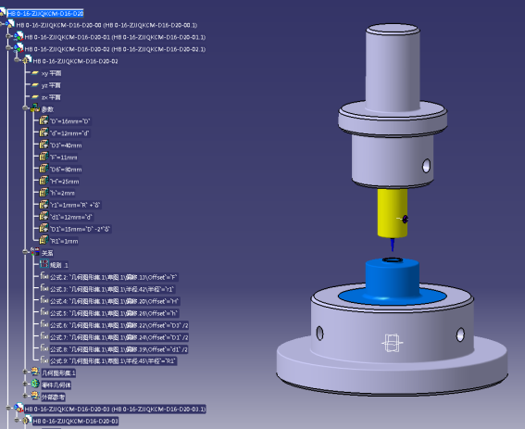Click the icon beside `D1`=15mm parameter
525x429 pixels.
pyautogui.click(x=44, y=228)
